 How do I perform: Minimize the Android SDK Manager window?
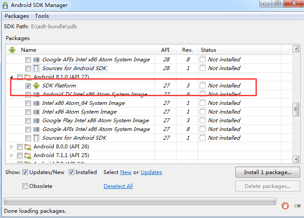point(266,3)
